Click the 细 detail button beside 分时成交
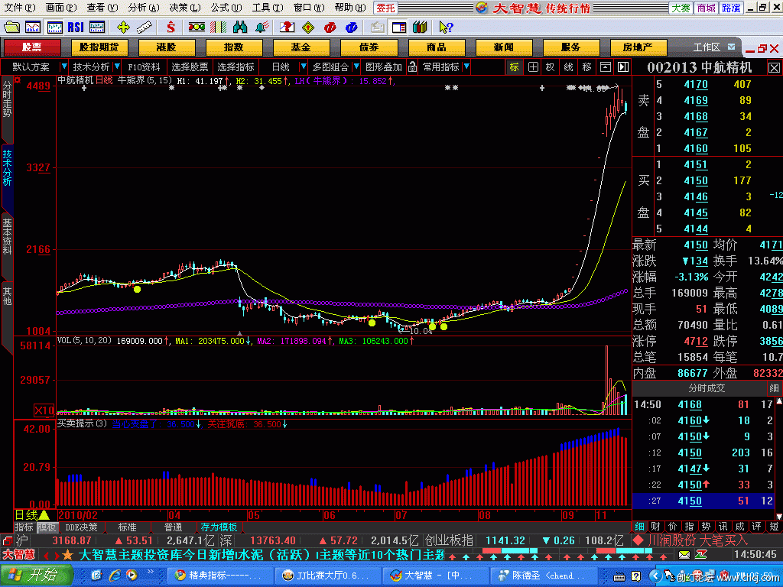783x587 pixels. click(x=774, y=388)
